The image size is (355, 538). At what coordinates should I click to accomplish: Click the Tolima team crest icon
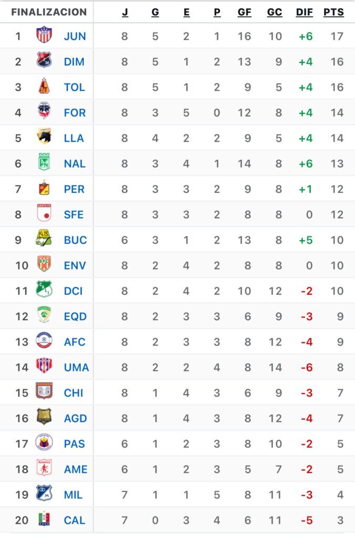pos(44,87)
